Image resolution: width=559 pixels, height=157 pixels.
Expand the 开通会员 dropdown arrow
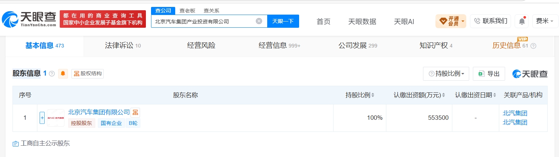[x=463, y=21]
